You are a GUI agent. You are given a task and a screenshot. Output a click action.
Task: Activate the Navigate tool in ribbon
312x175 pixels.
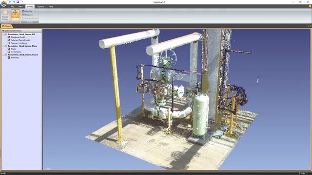coord(15,15)
